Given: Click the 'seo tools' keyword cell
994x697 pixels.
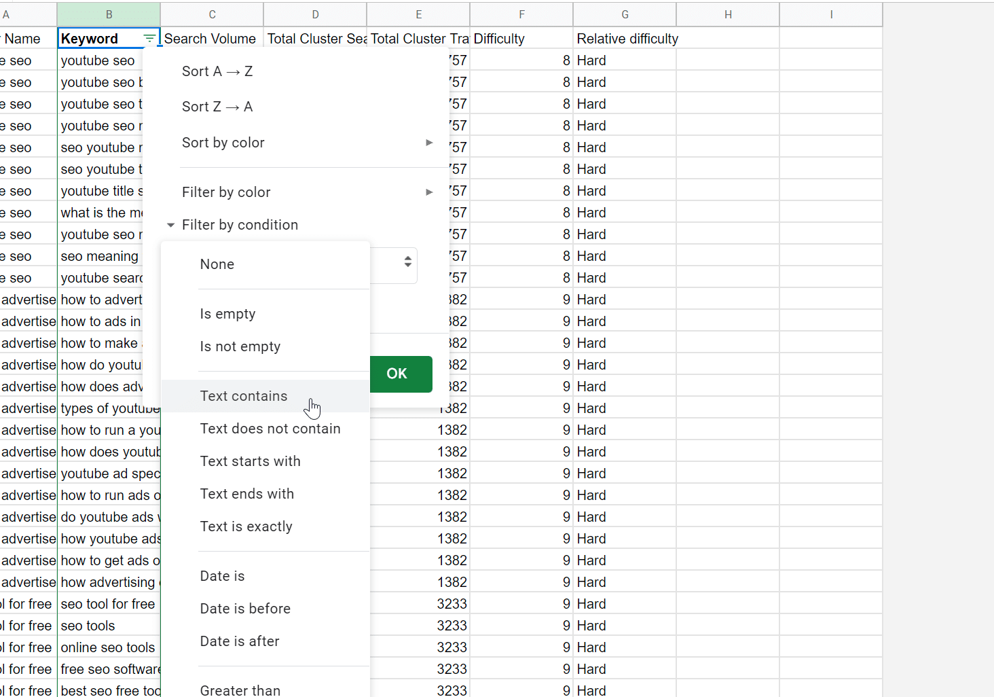Looking at the screenshot, I should 109,626.
